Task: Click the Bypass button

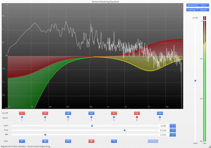Action: click(x=203, y=10)
